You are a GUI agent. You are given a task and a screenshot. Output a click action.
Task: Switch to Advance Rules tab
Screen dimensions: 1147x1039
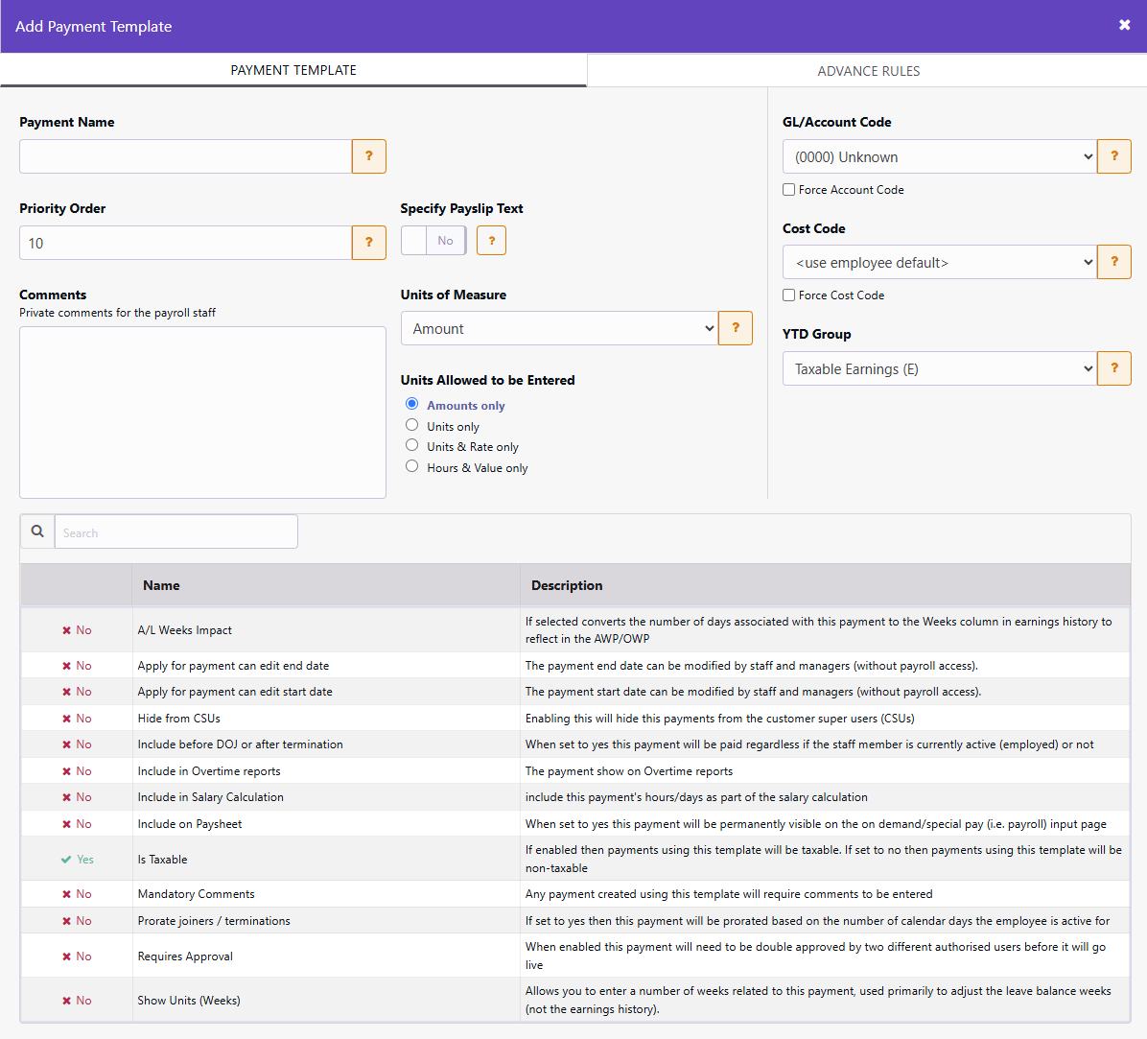pos(868,71)
